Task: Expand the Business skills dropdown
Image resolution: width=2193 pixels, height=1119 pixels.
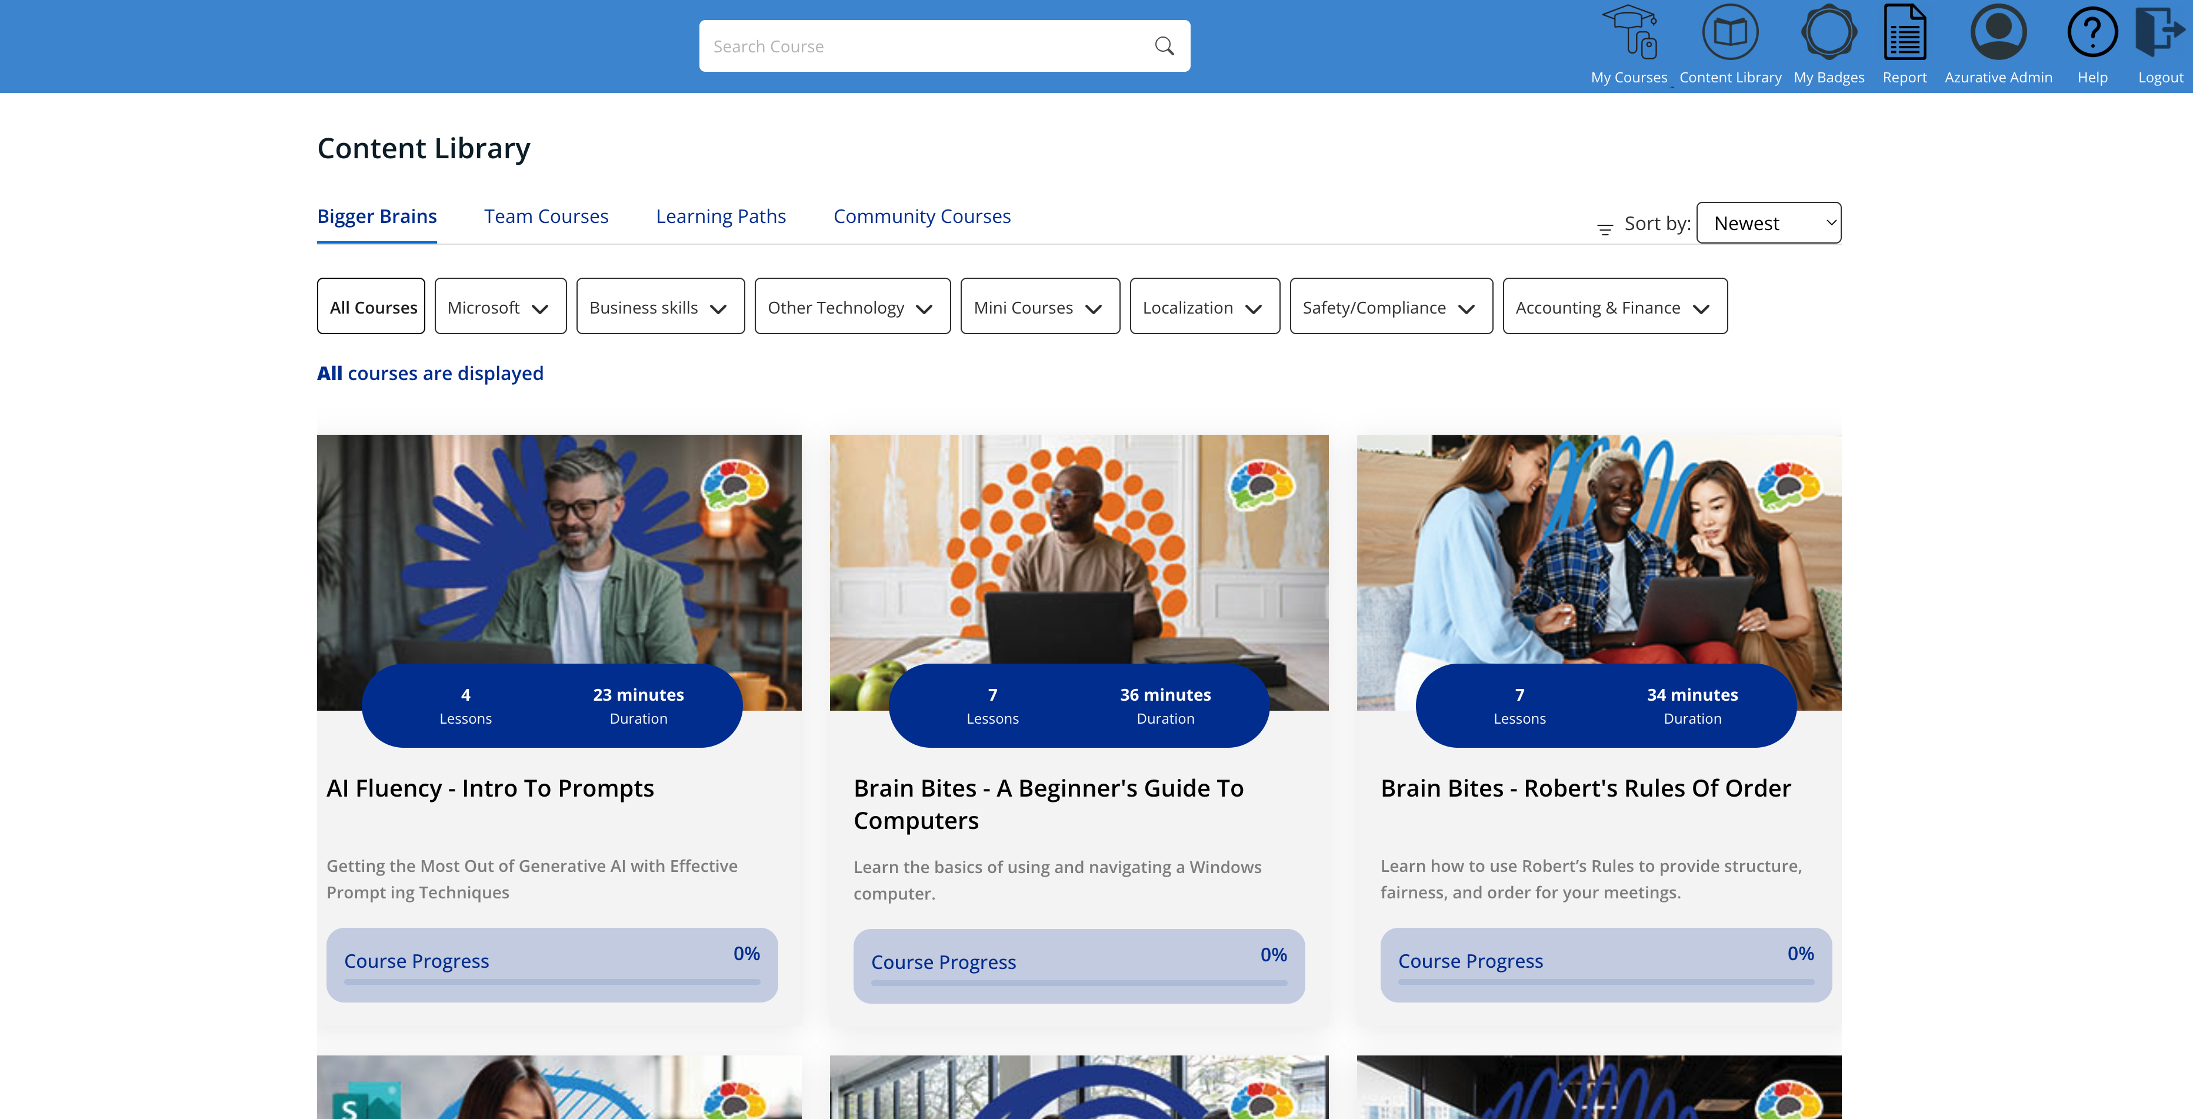Action: pos(660,307)
